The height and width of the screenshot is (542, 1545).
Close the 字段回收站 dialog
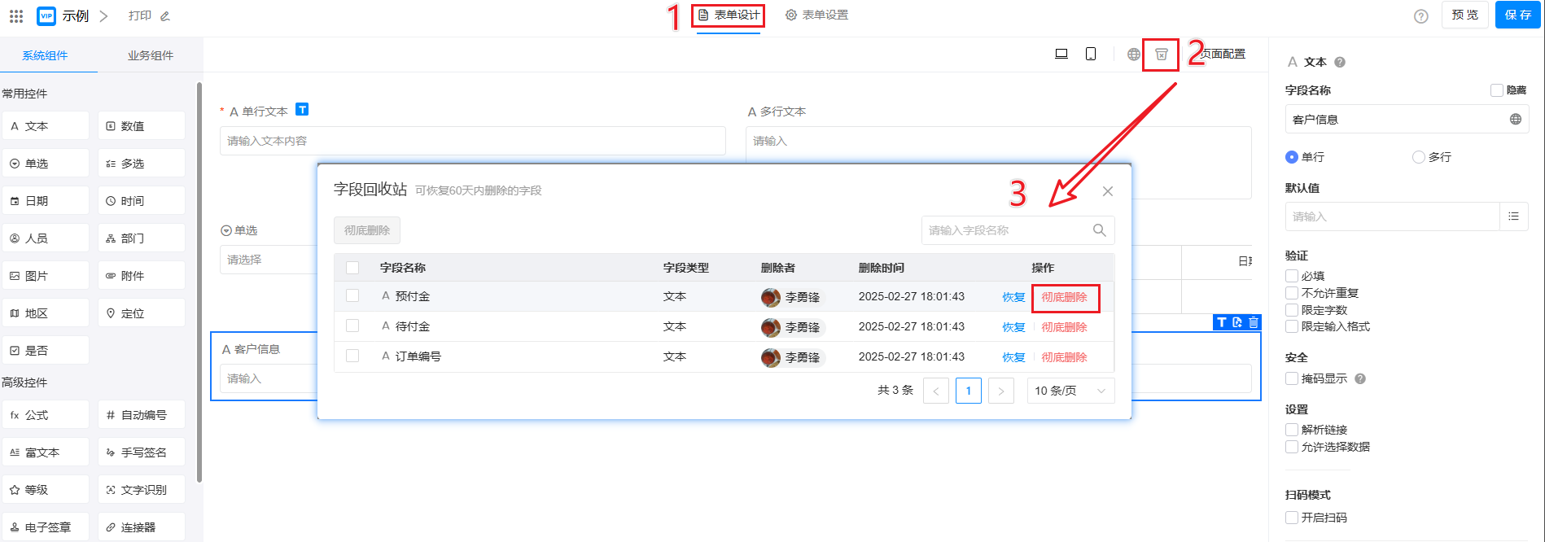(1107, 191)
